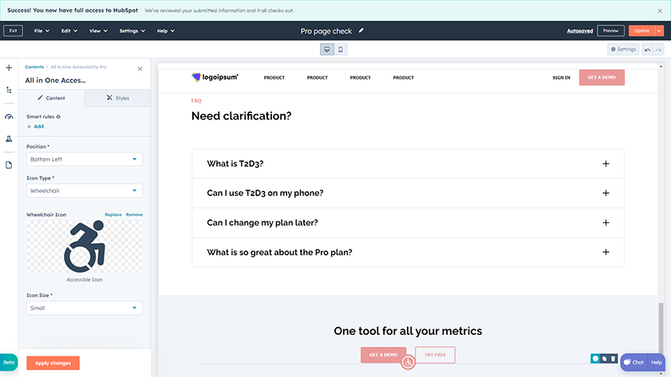Click the header GET A DEMO button
This screenshot has height=377, width=671.
pos(602,77)
